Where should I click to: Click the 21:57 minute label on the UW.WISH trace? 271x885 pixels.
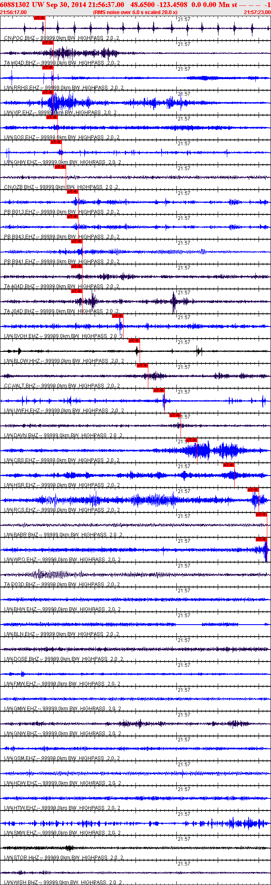coord(184,864)
